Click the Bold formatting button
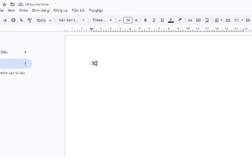The image size is (252, 157). pos(145,20)
